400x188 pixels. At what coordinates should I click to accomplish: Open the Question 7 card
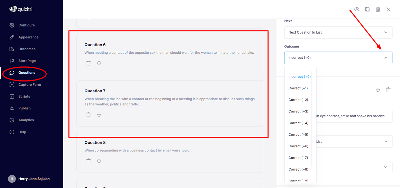click(170, 103)
